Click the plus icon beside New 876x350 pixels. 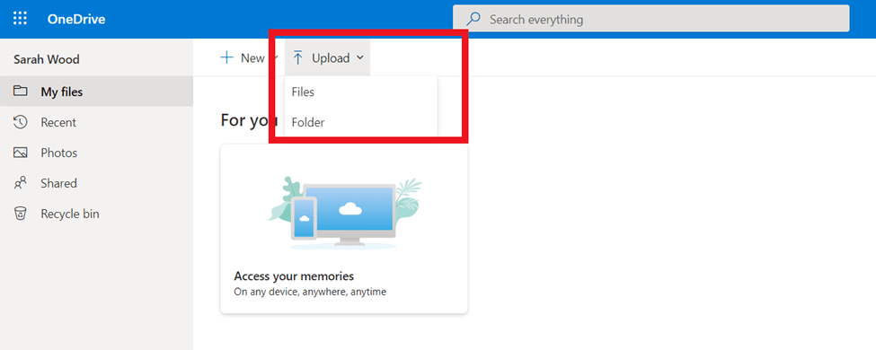pos(226,57)
